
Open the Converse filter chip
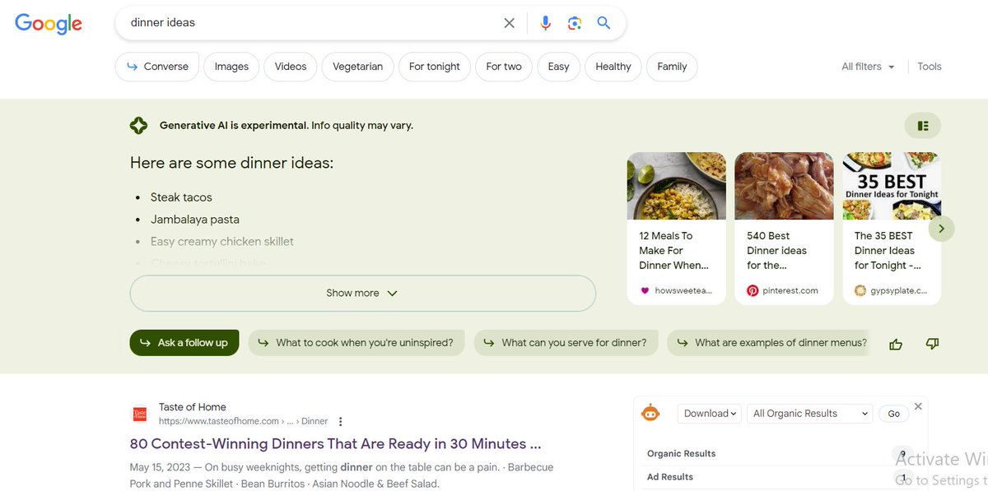[x=157, y=67]
